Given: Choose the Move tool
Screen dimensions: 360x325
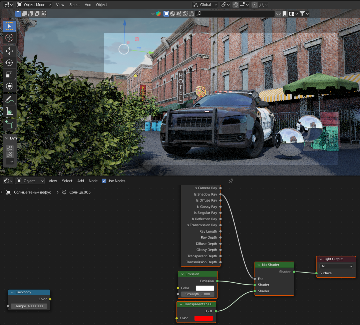Looking at the screenshot, I should 9,51.
